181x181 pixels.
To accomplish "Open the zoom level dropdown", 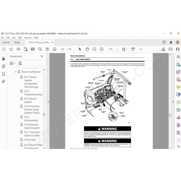I will tap(117, 49).
